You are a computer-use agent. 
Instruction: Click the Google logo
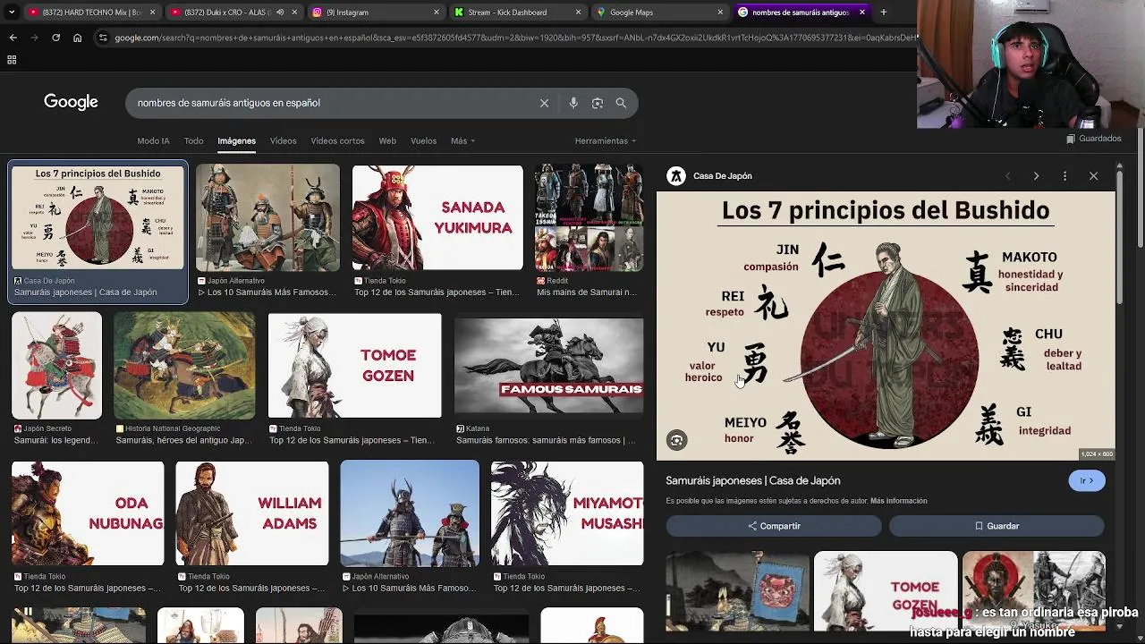[71, 102]
